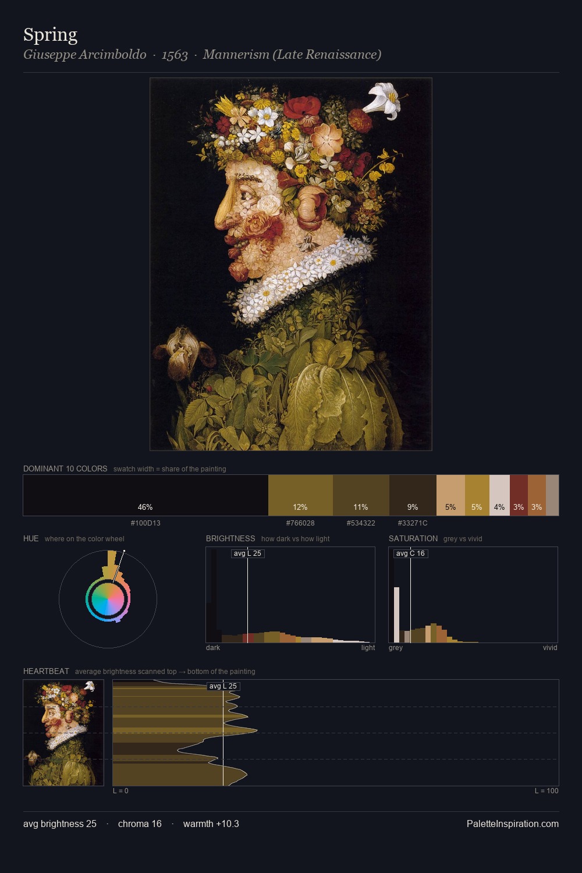Image resolution: width=582 pixels, height=873 pixels.
Task: Click avg L 25 marker in Heartbeat chart
Action: point(223,686)
